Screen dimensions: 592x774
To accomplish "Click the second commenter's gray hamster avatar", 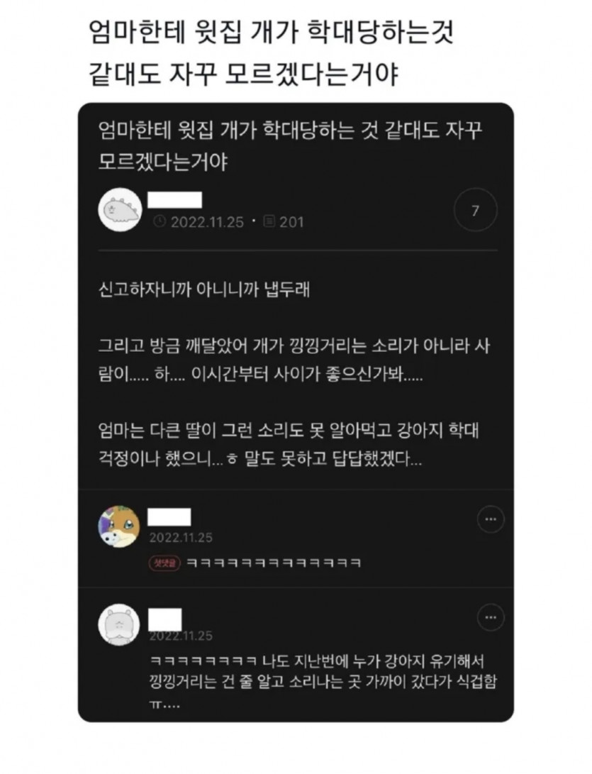I will 119,624.
